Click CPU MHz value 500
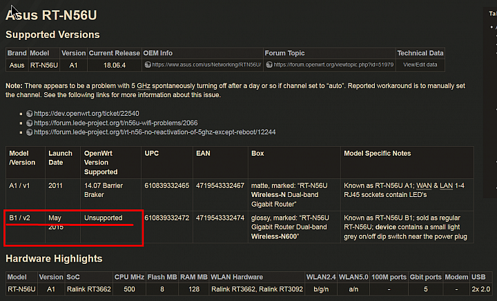 click(x=129, y=289)
